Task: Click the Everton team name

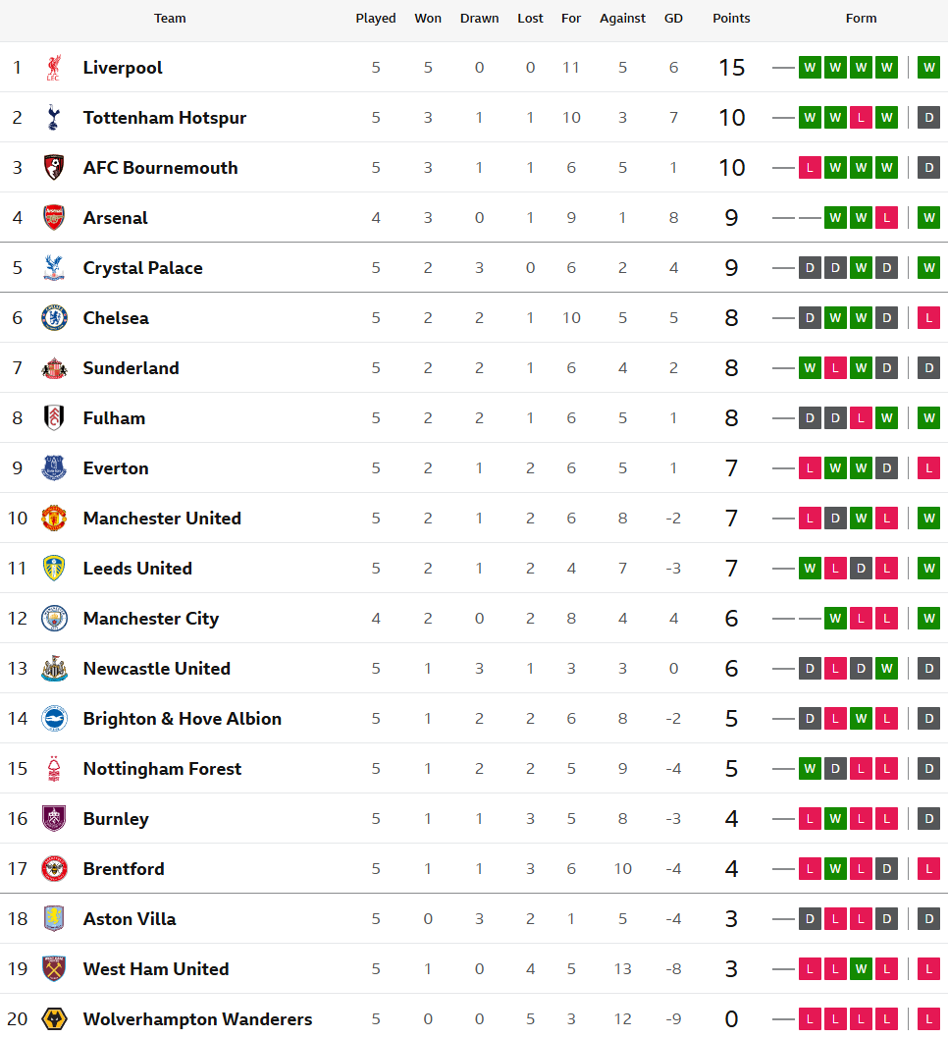Action: pos(116,468)
